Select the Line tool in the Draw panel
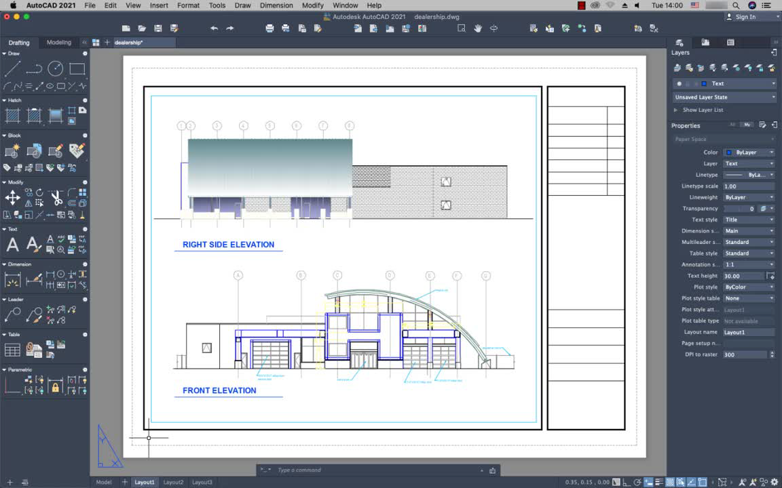Image resolution: width=782 pixels, height=488 pixels. pos(12,68)
